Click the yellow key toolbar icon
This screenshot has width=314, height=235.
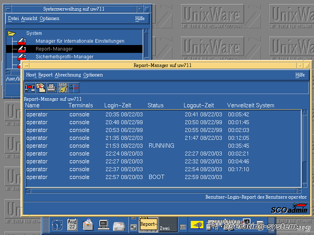click(x=63, y=88)
